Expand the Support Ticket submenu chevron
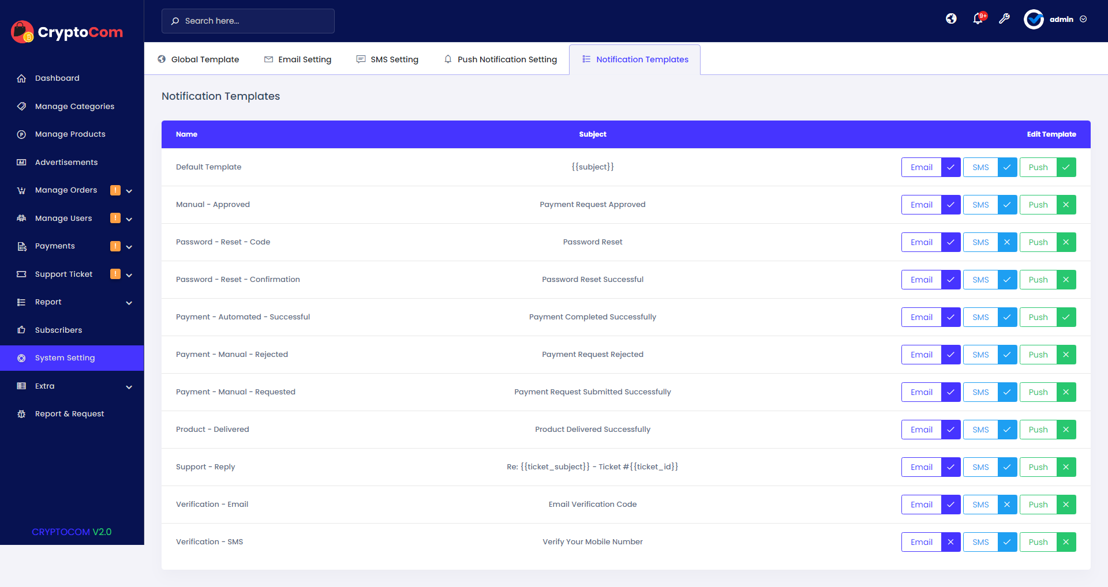Screen dimensions: 1108x587 tap(129, 275)
